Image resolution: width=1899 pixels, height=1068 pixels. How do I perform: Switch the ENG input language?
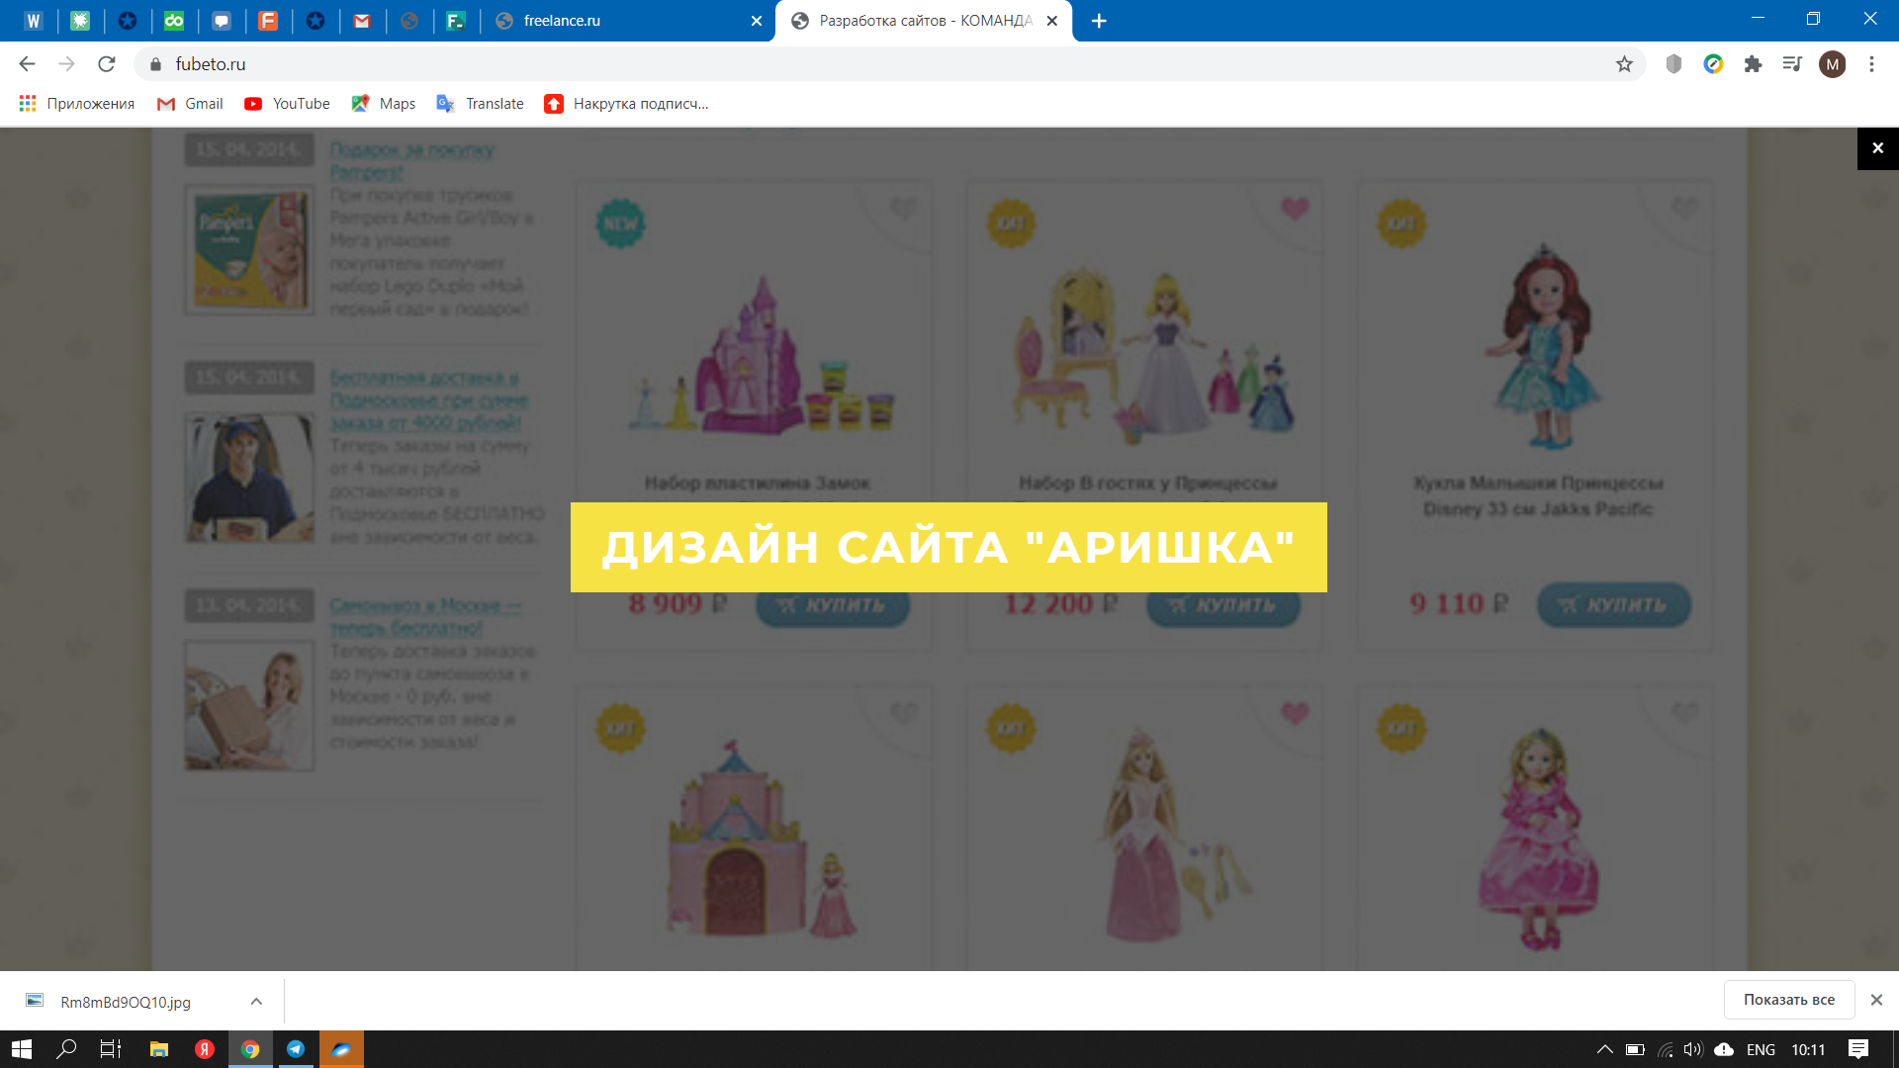point(1761,1049)
